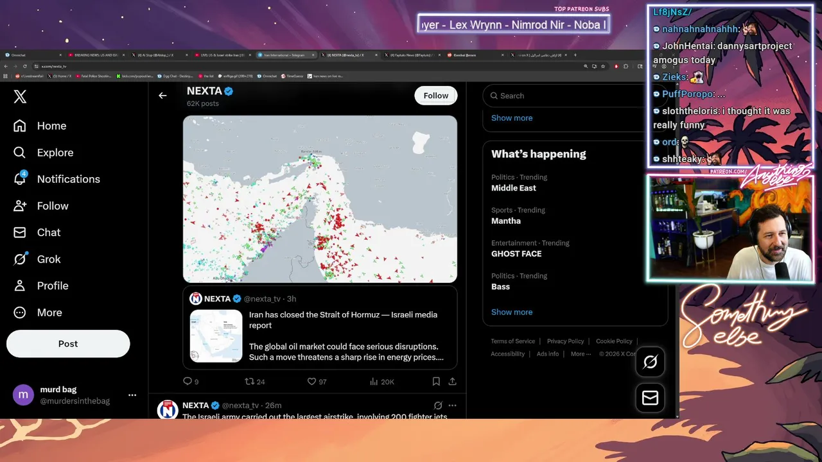Switch to the Iran International Telegram tab
Screen dimensions: 822x462
(286, 55)
